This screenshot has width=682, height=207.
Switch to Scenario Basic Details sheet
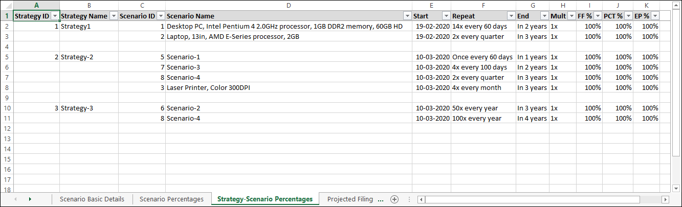point(92,199)
